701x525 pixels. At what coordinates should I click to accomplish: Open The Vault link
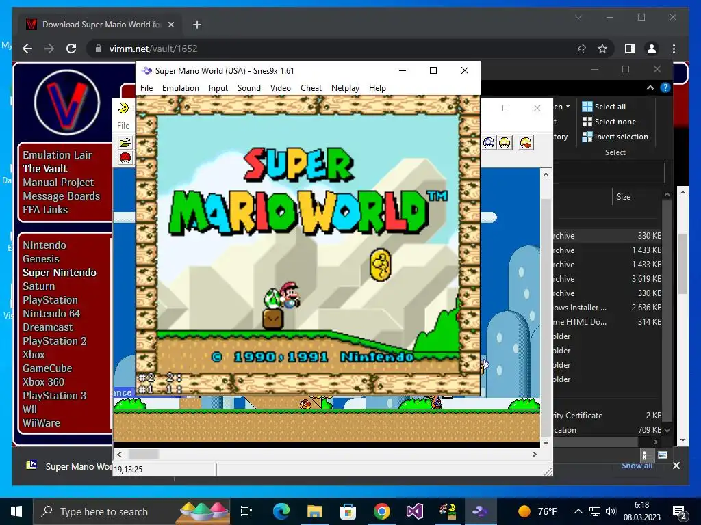click(x=44, y=169)
